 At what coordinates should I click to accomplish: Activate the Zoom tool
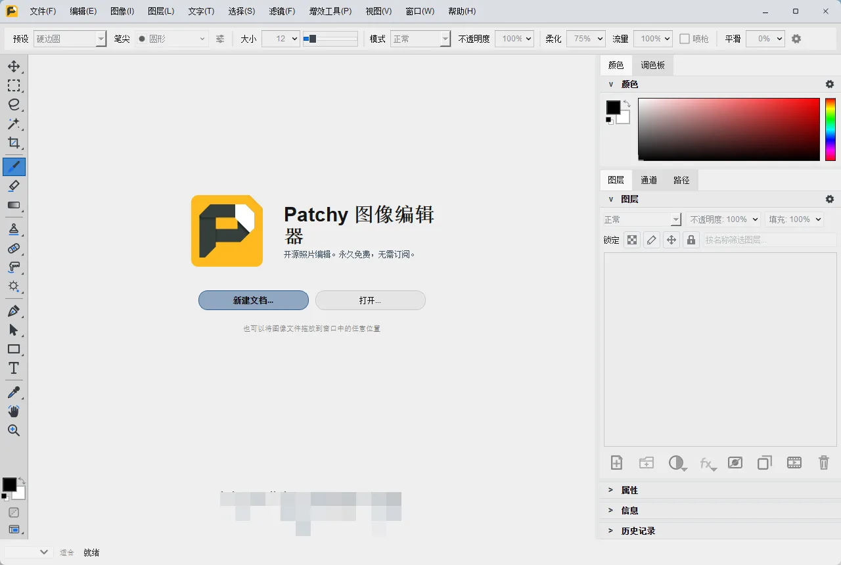[14, 430]
